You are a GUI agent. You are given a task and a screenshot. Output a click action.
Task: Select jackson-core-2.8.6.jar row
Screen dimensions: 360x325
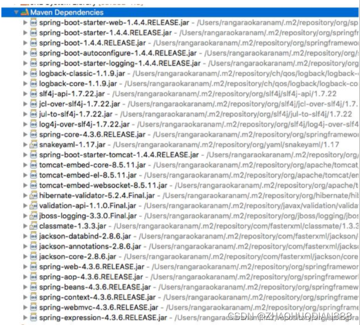tap(180, 257)
